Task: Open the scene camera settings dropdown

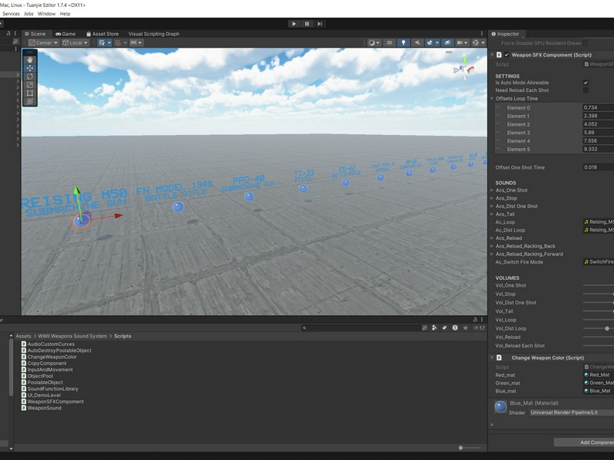Action: click(x=463, y=43)
